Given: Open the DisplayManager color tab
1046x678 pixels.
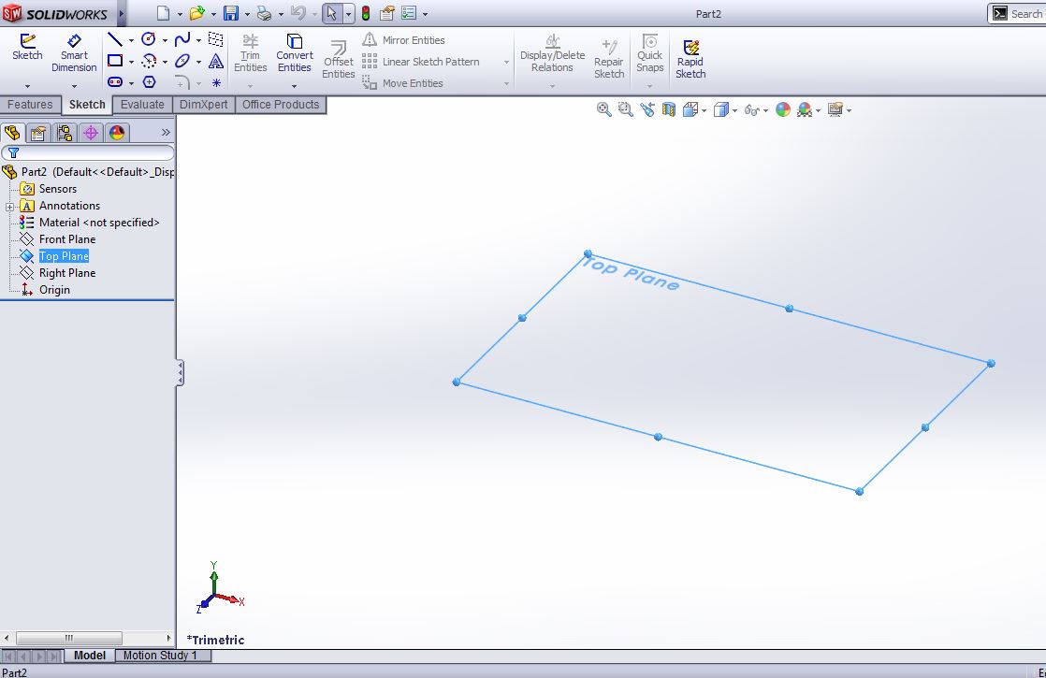Looking at the screenshot, I should tap(117, 132).
